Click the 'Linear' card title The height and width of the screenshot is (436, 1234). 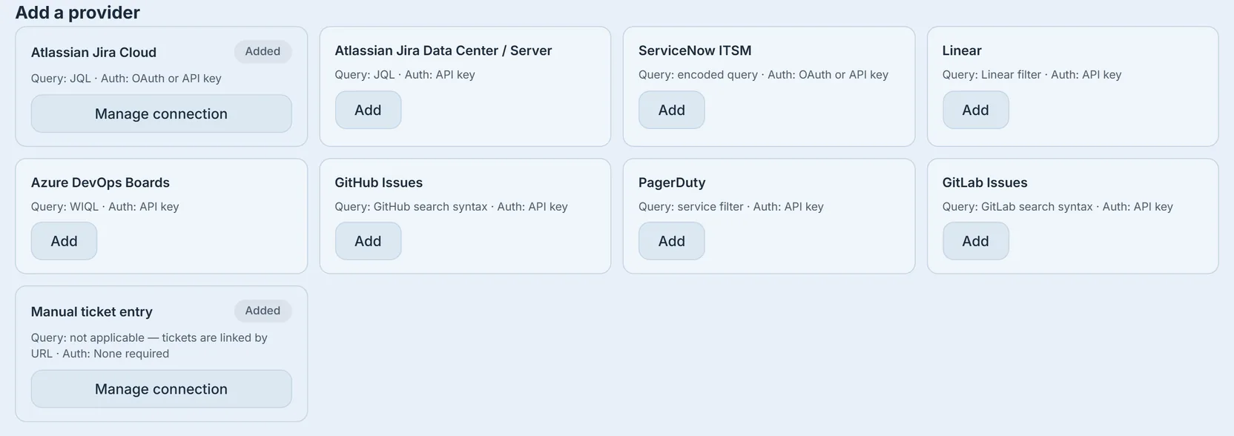pos(962,50)
